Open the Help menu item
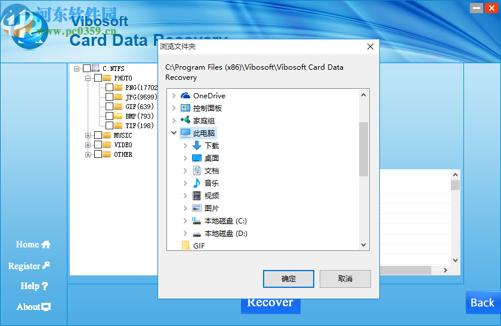The width and height of the screenshot is (501, 326). (x=34, y=286)
